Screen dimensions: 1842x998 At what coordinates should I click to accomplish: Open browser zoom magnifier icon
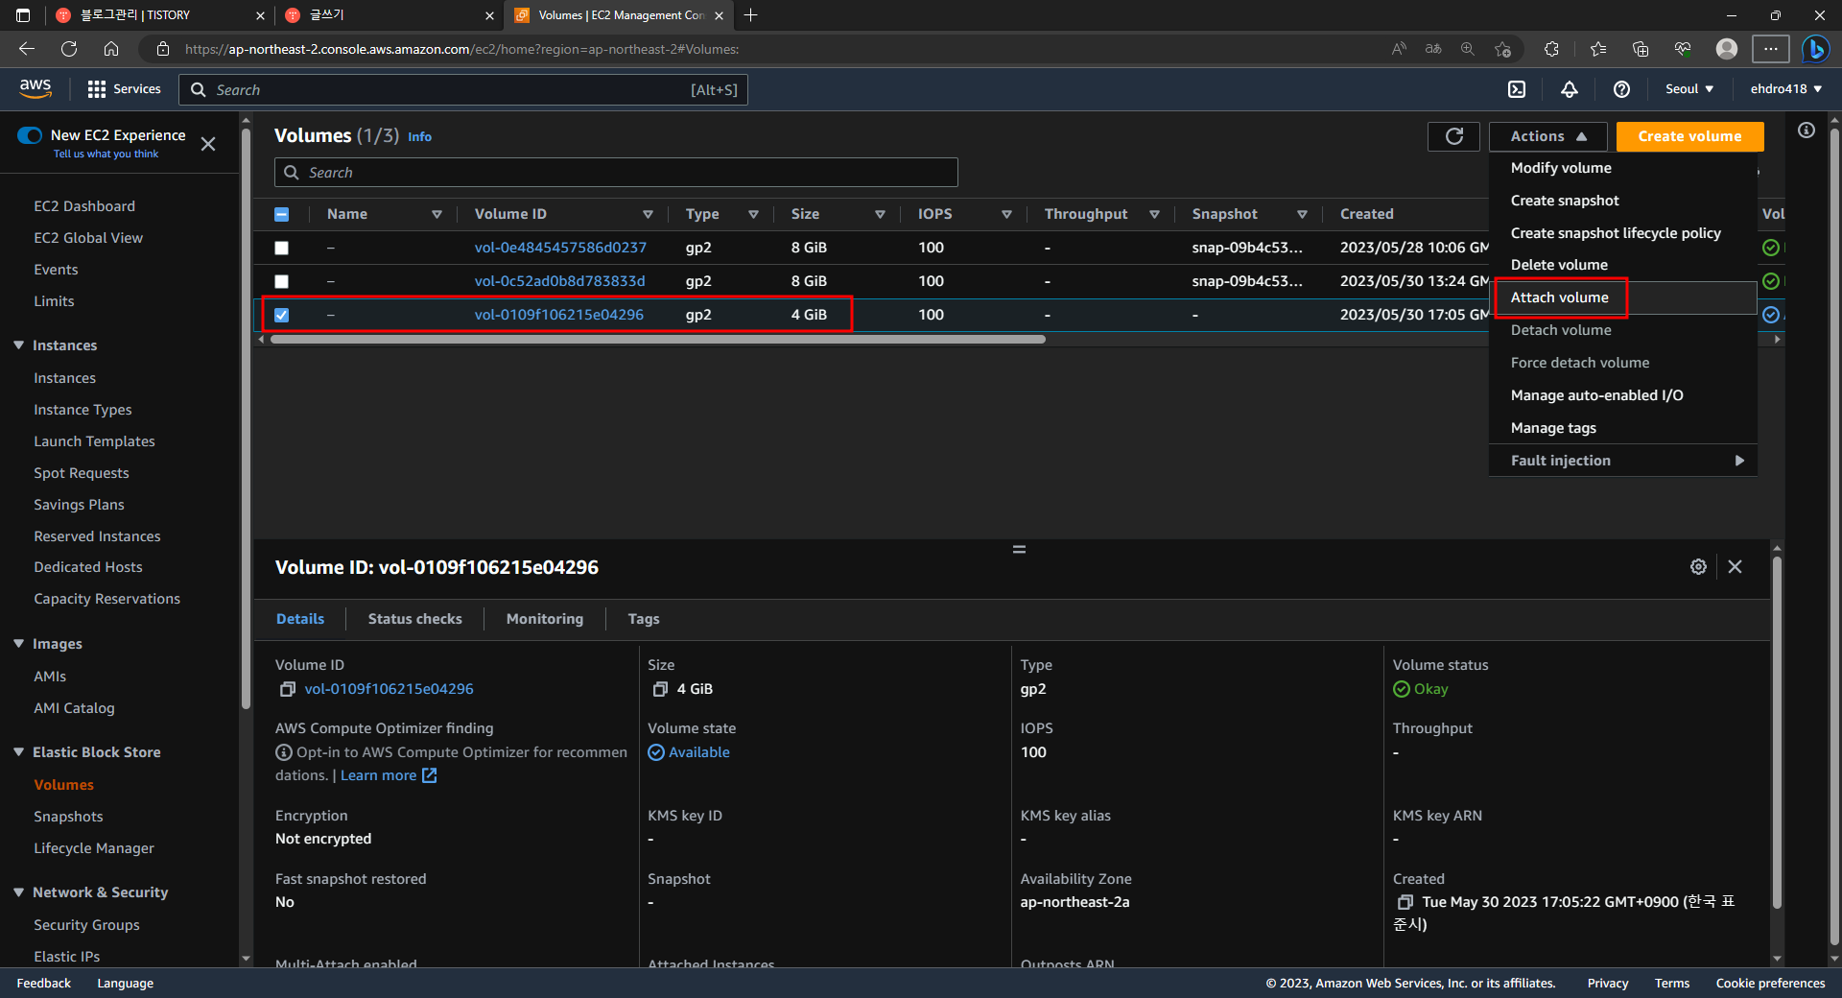1468,49
